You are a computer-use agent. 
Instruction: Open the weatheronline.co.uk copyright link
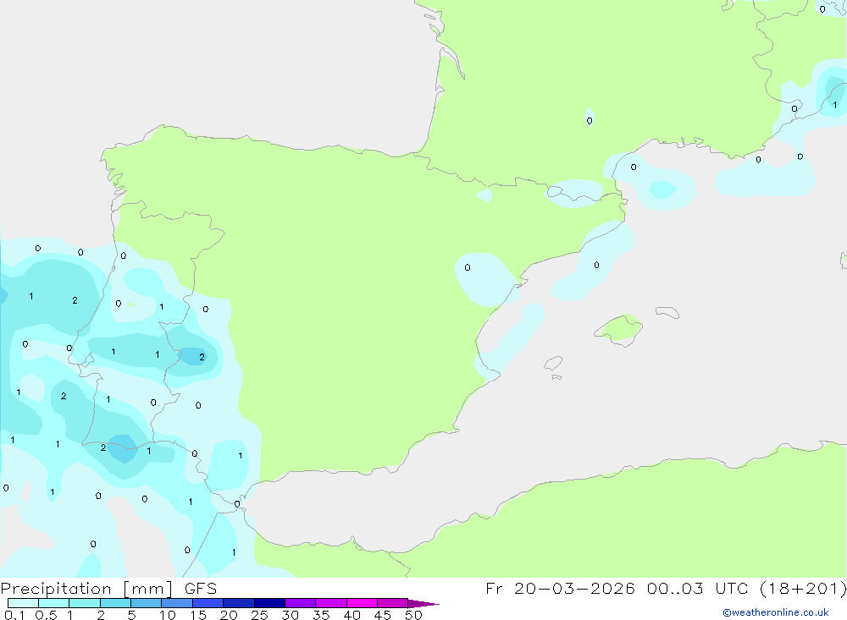776,612
